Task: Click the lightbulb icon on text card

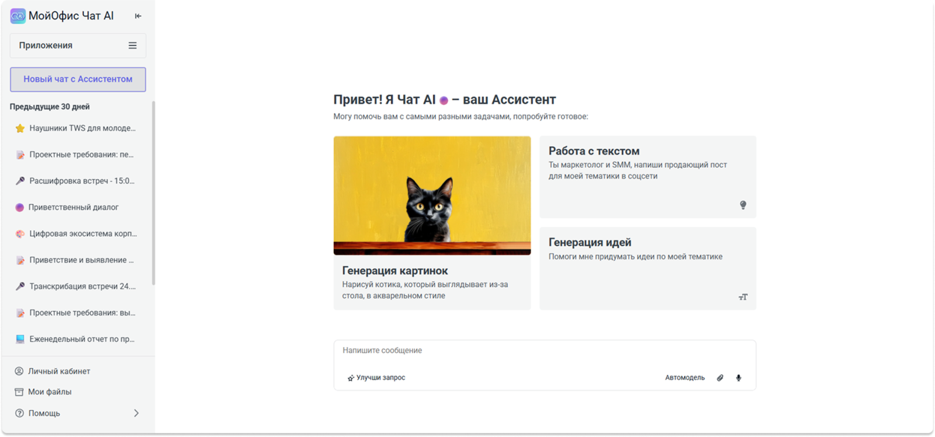Action: pos(743,205)
